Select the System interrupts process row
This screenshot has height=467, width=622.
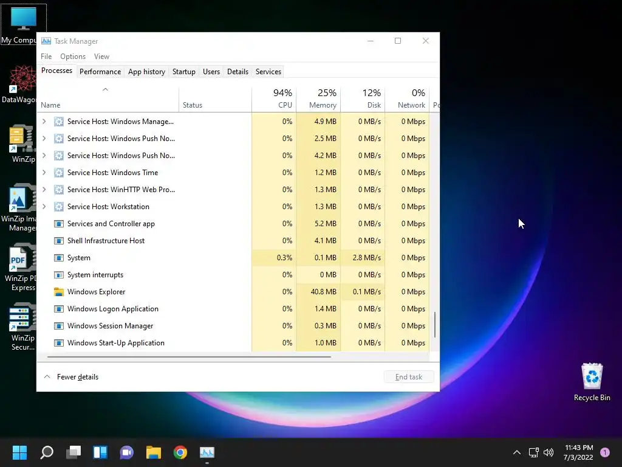coord(233,275)
